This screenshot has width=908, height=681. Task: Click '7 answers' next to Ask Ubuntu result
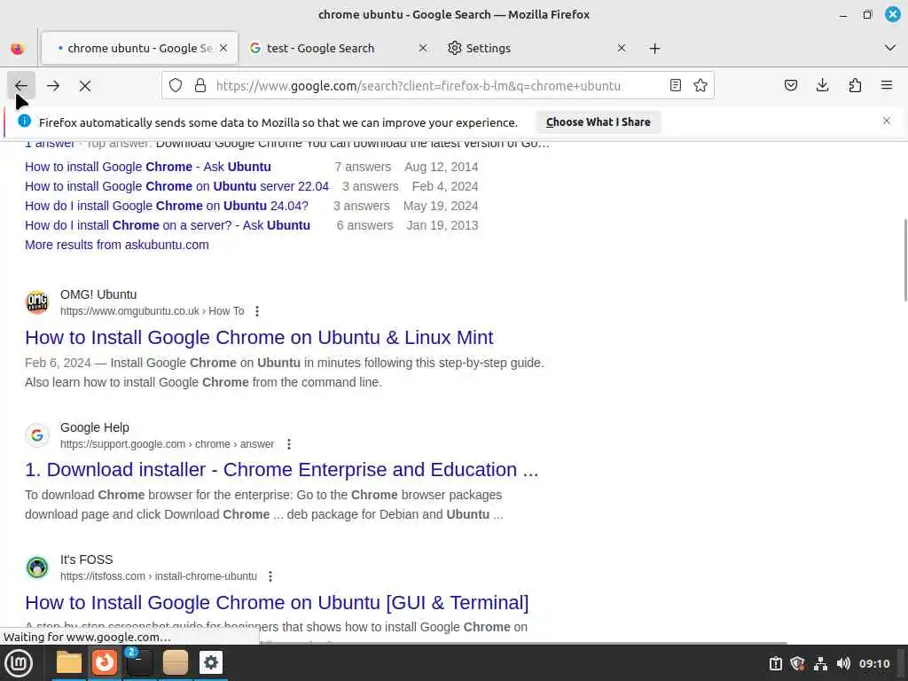pos(363,167)
